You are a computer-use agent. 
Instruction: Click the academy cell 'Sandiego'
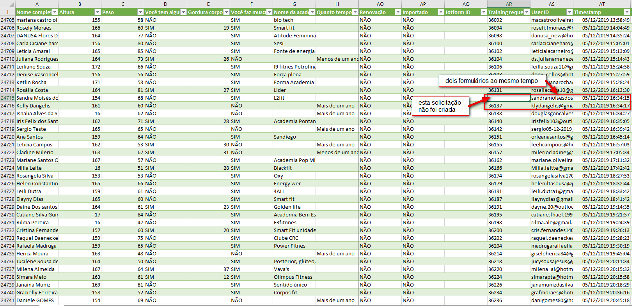(x=294, y=137)
